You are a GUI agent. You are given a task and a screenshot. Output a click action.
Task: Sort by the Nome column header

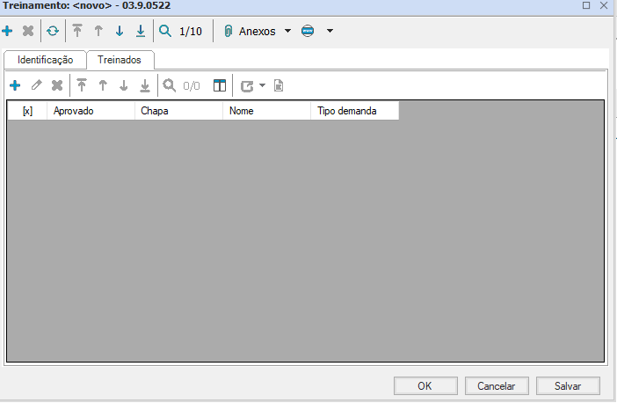coord(266,111)
